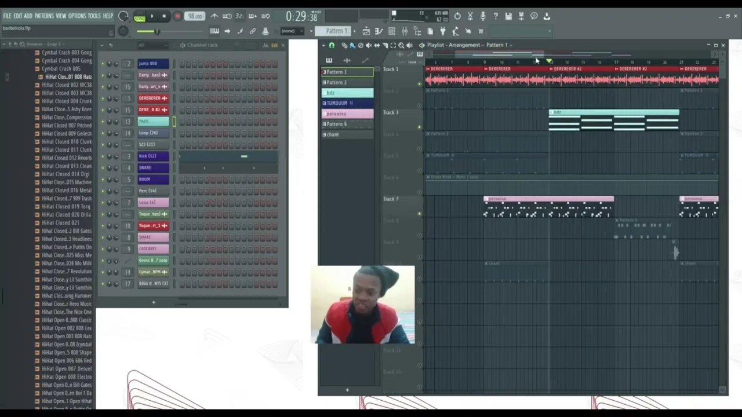Open the audio editor scissors icon
Viewport: 742px width, 417px height.
pos(470,16)
